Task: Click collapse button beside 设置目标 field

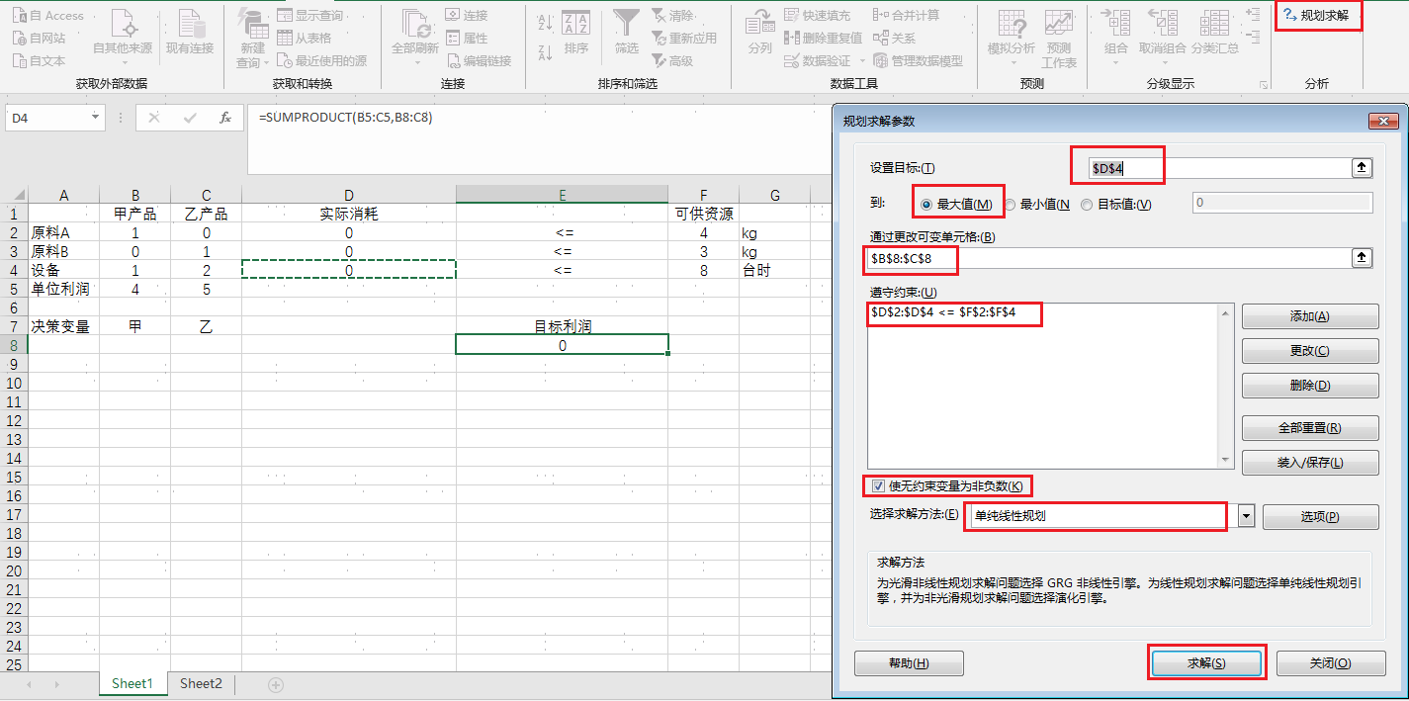Action: [x=1363, y=168]
